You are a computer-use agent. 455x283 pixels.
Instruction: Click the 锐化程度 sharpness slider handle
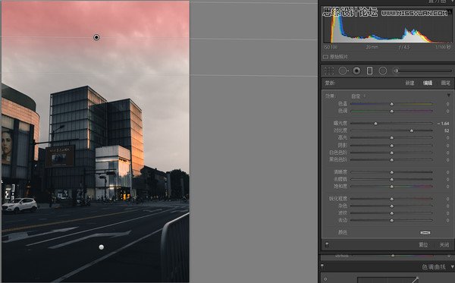click(392, 199)
